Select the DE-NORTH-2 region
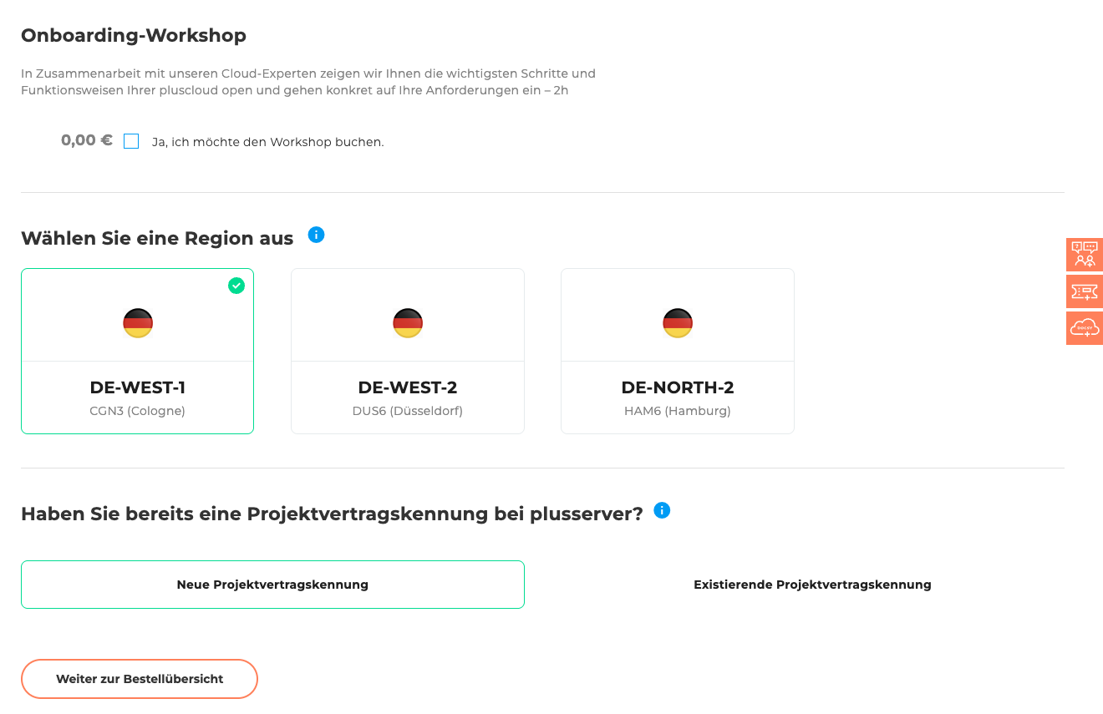 677,351
